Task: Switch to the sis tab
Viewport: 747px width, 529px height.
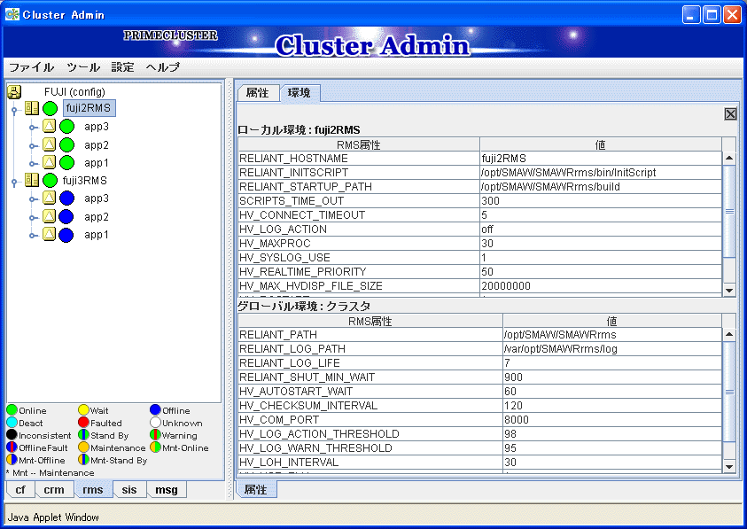Action: click(x=129, y=490)
